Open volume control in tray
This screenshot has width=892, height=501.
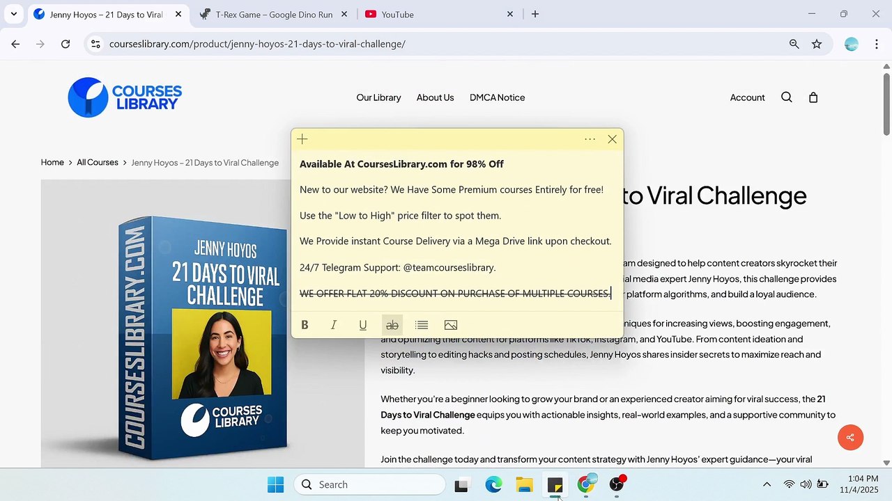(806, 485)
